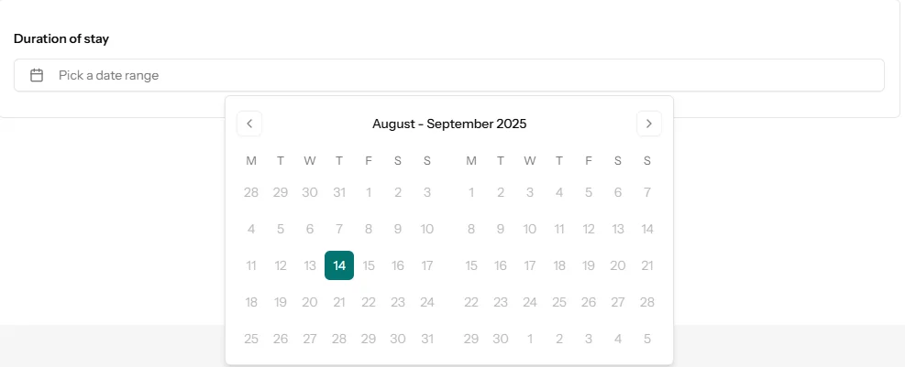Image resolution: width=905 pixels, height=367 pixels.
Task: Choose August 15 in the calendar
Action: [x=369, y=265]
